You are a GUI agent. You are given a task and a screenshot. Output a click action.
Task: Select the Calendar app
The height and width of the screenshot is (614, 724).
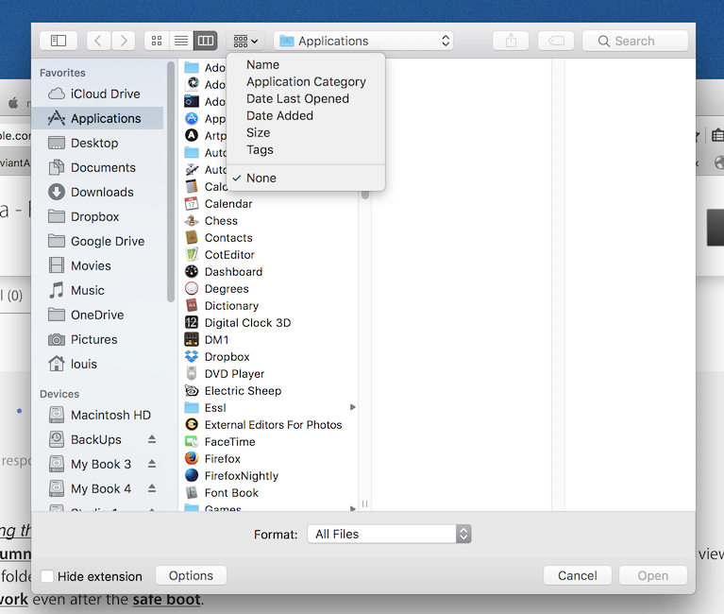coord(270,204)
